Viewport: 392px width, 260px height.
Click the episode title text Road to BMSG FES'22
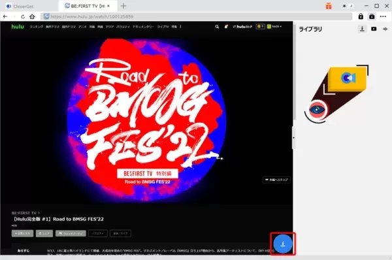[78, 219]
